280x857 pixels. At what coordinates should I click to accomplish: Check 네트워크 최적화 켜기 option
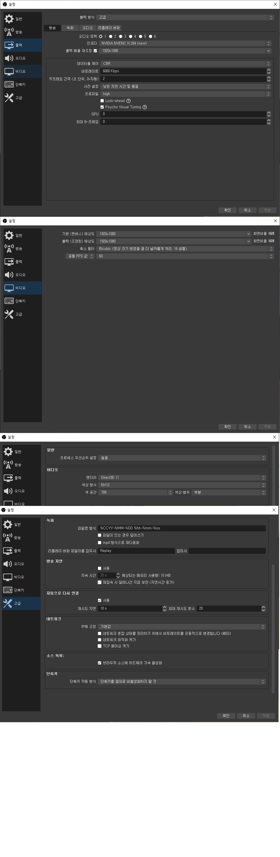[99, 640]
